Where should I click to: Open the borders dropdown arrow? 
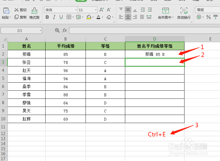pyautogui.click(x=73, y=17)
